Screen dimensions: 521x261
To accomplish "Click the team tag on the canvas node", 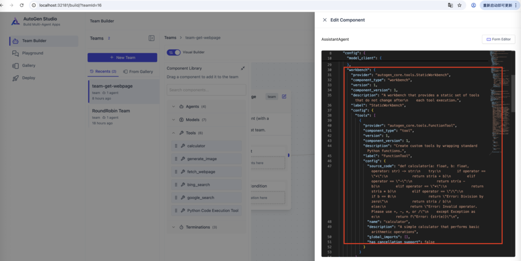I will point(272,96).
